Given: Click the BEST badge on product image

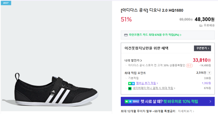Looking at the screenshot, I should click(6, 3).
